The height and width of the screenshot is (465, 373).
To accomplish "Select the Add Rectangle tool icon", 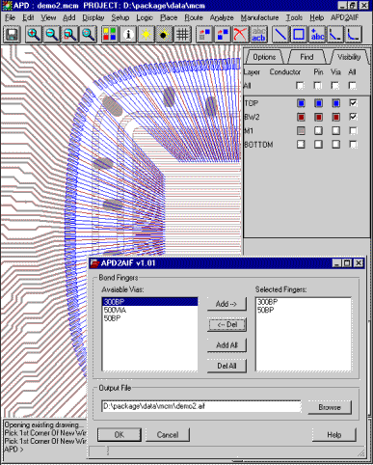I will point(299,34).
